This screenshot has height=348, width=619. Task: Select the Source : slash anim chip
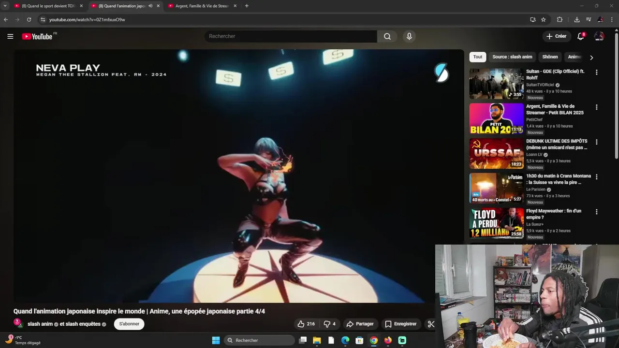[x=512, y=57]
